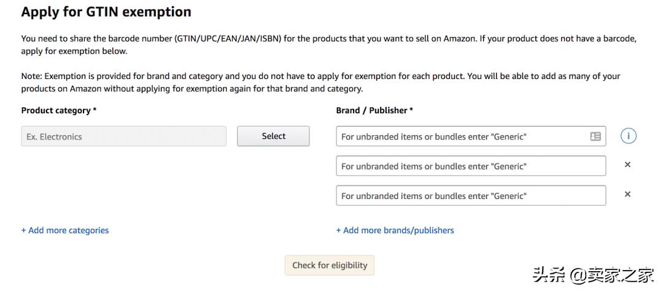
Task: Click the Note paragraph about brand exemption
Action: tap(320, 83)
